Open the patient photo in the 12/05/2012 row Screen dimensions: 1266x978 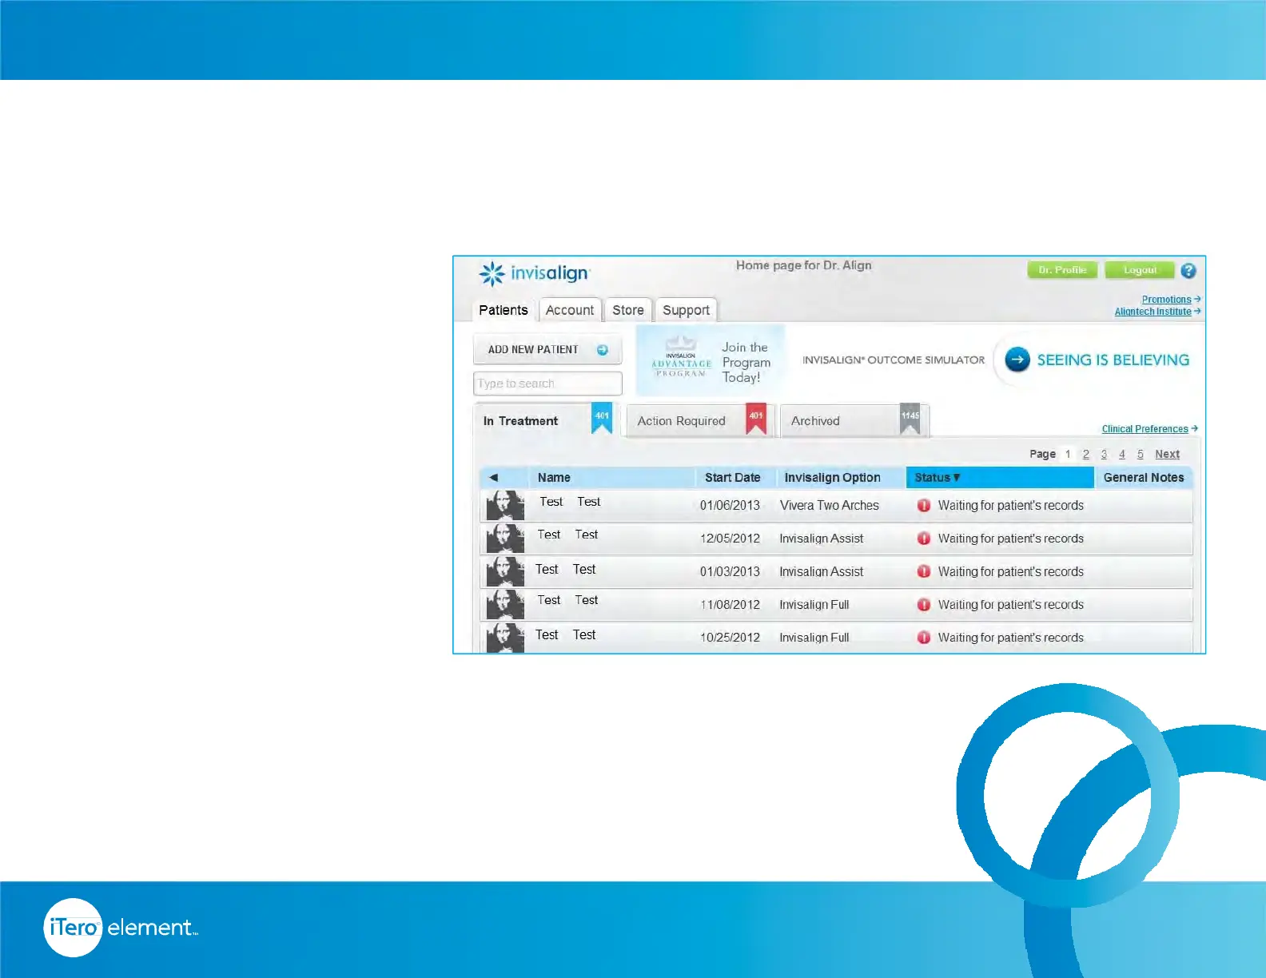[x=505, y=539]
